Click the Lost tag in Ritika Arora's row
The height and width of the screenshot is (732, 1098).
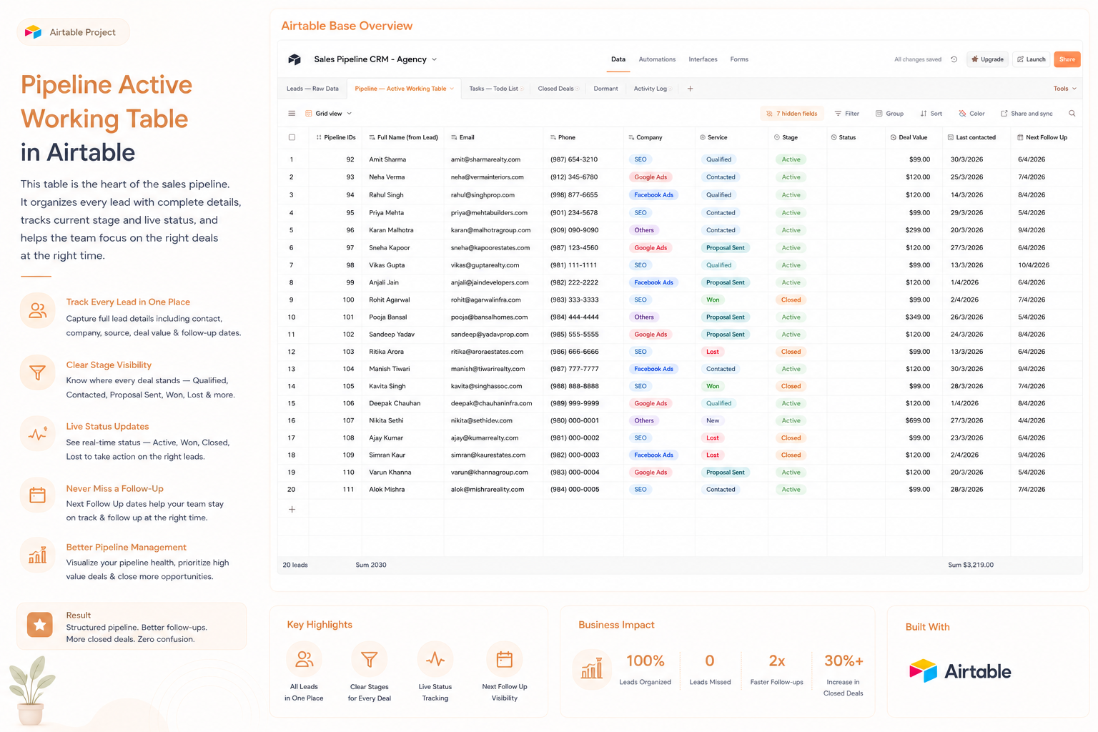713,352
